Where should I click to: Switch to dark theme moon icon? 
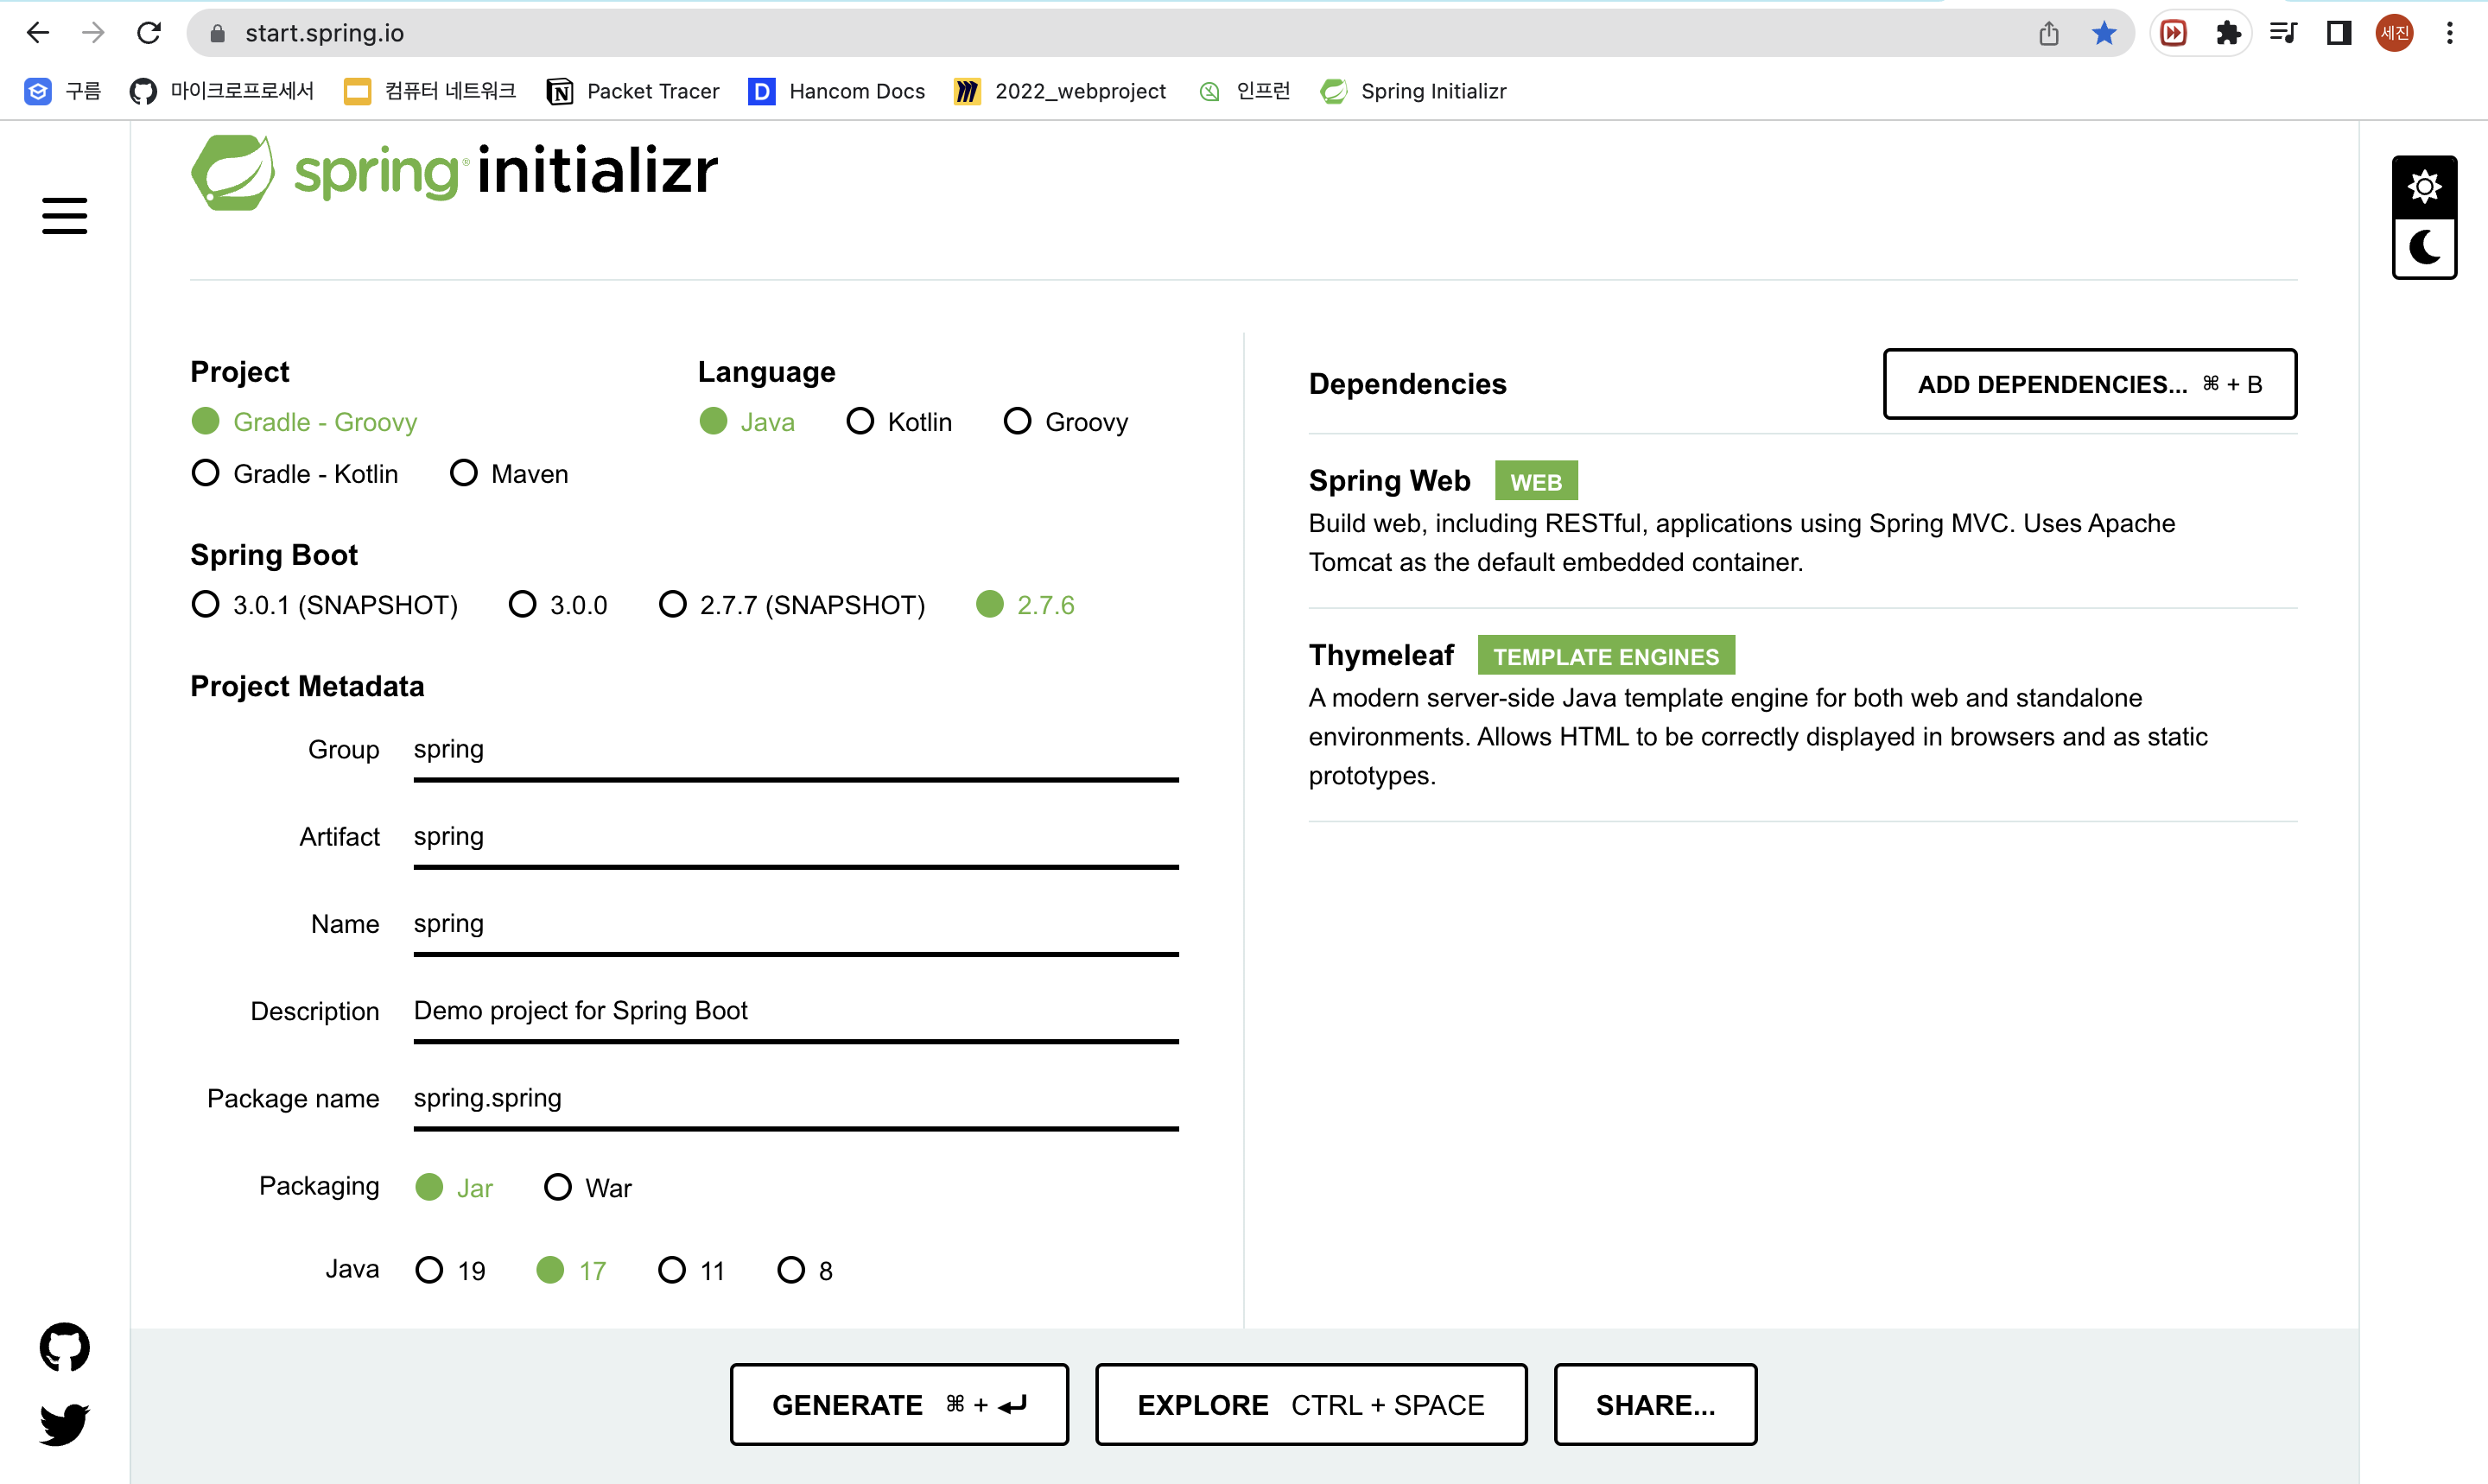(x=2424, y=247)
